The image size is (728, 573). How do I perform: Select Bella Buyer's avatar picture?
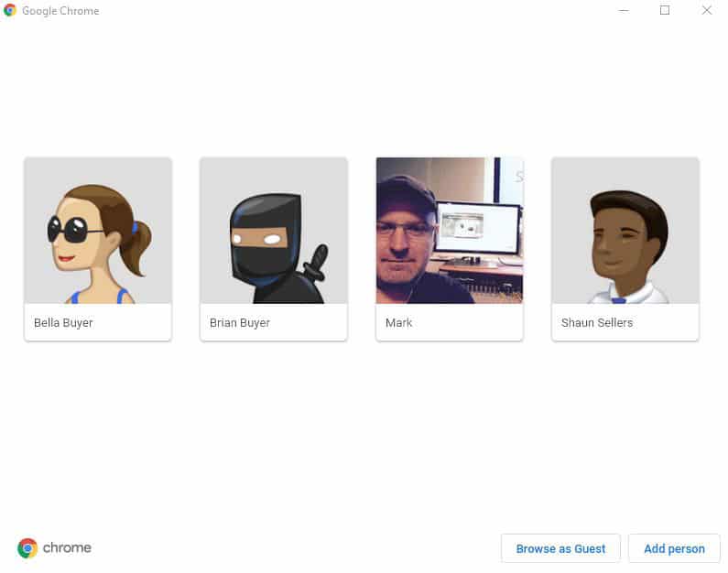click(x=98, y=231)
